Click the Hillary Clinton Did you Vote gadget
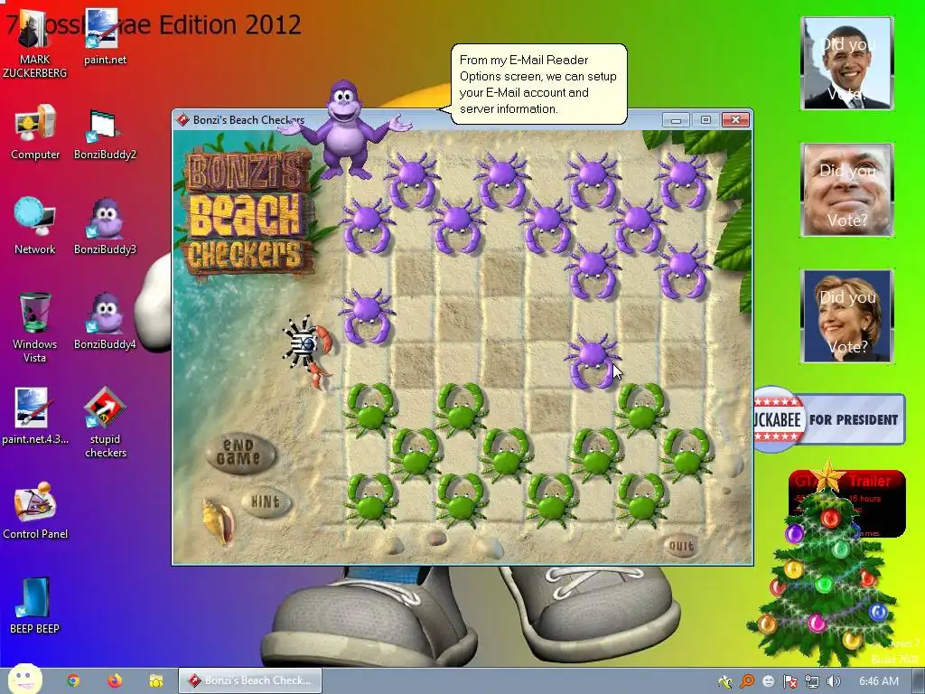 847,315
